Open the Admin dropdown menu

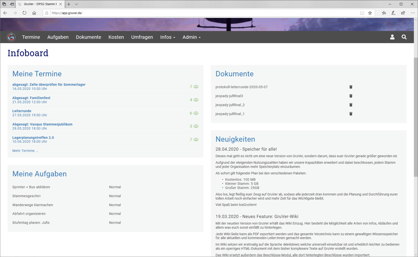point(191,37)
